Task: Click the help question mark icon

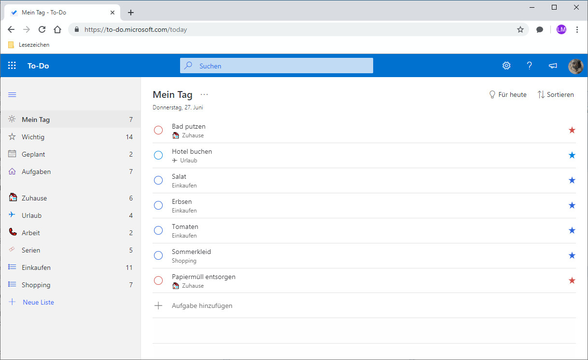Action: (530, 66)
